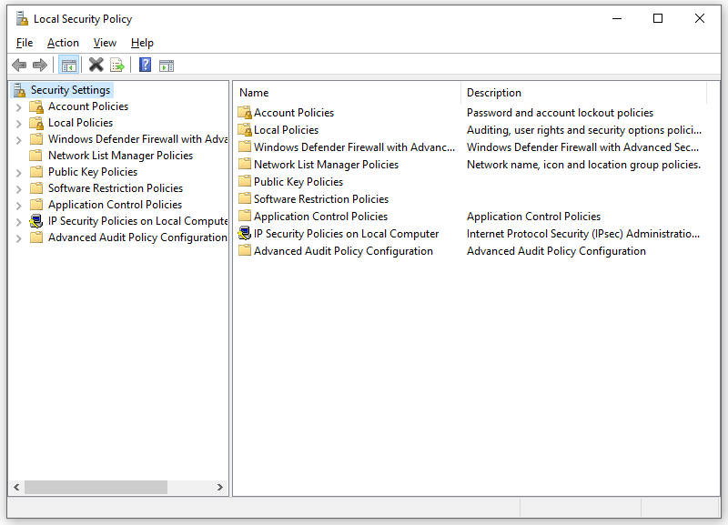Click the Forward navigation arrow

40,65
